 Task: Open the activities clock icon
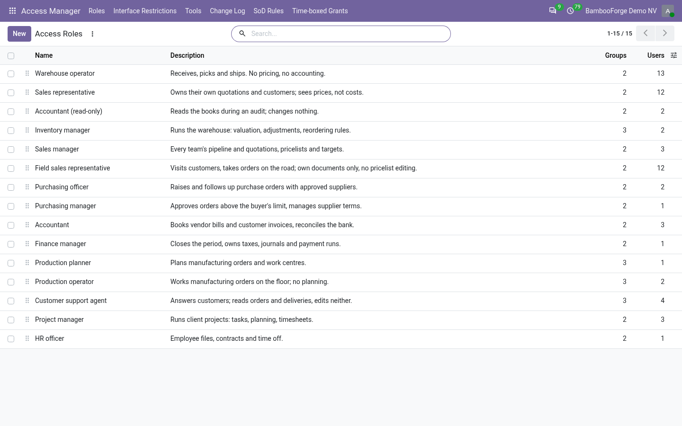pyautogui.click(x=570, y=11)
